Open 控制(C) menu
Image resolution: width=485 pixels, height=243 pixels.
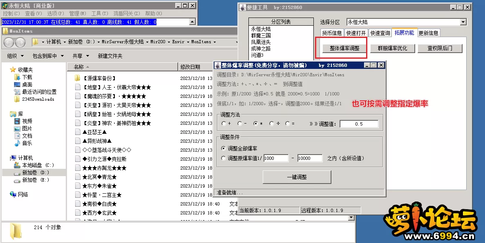[x=11, y=13]
